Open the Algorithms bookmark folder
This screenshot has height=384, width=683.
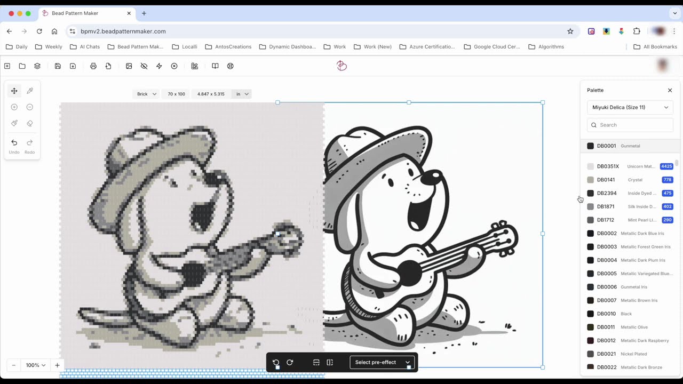546,47
